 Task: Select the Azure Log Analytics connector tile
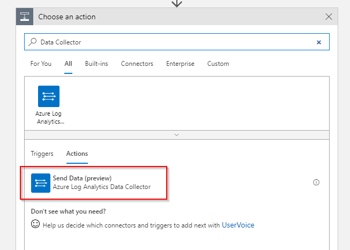click(x=49, y=104)
